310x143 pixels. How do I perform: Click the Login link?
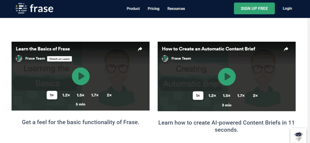(287, 8)
